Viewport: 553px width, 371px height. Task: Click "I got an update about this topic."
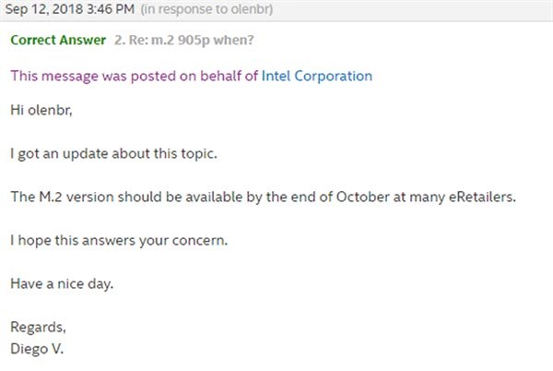click(x=114, y=153)
